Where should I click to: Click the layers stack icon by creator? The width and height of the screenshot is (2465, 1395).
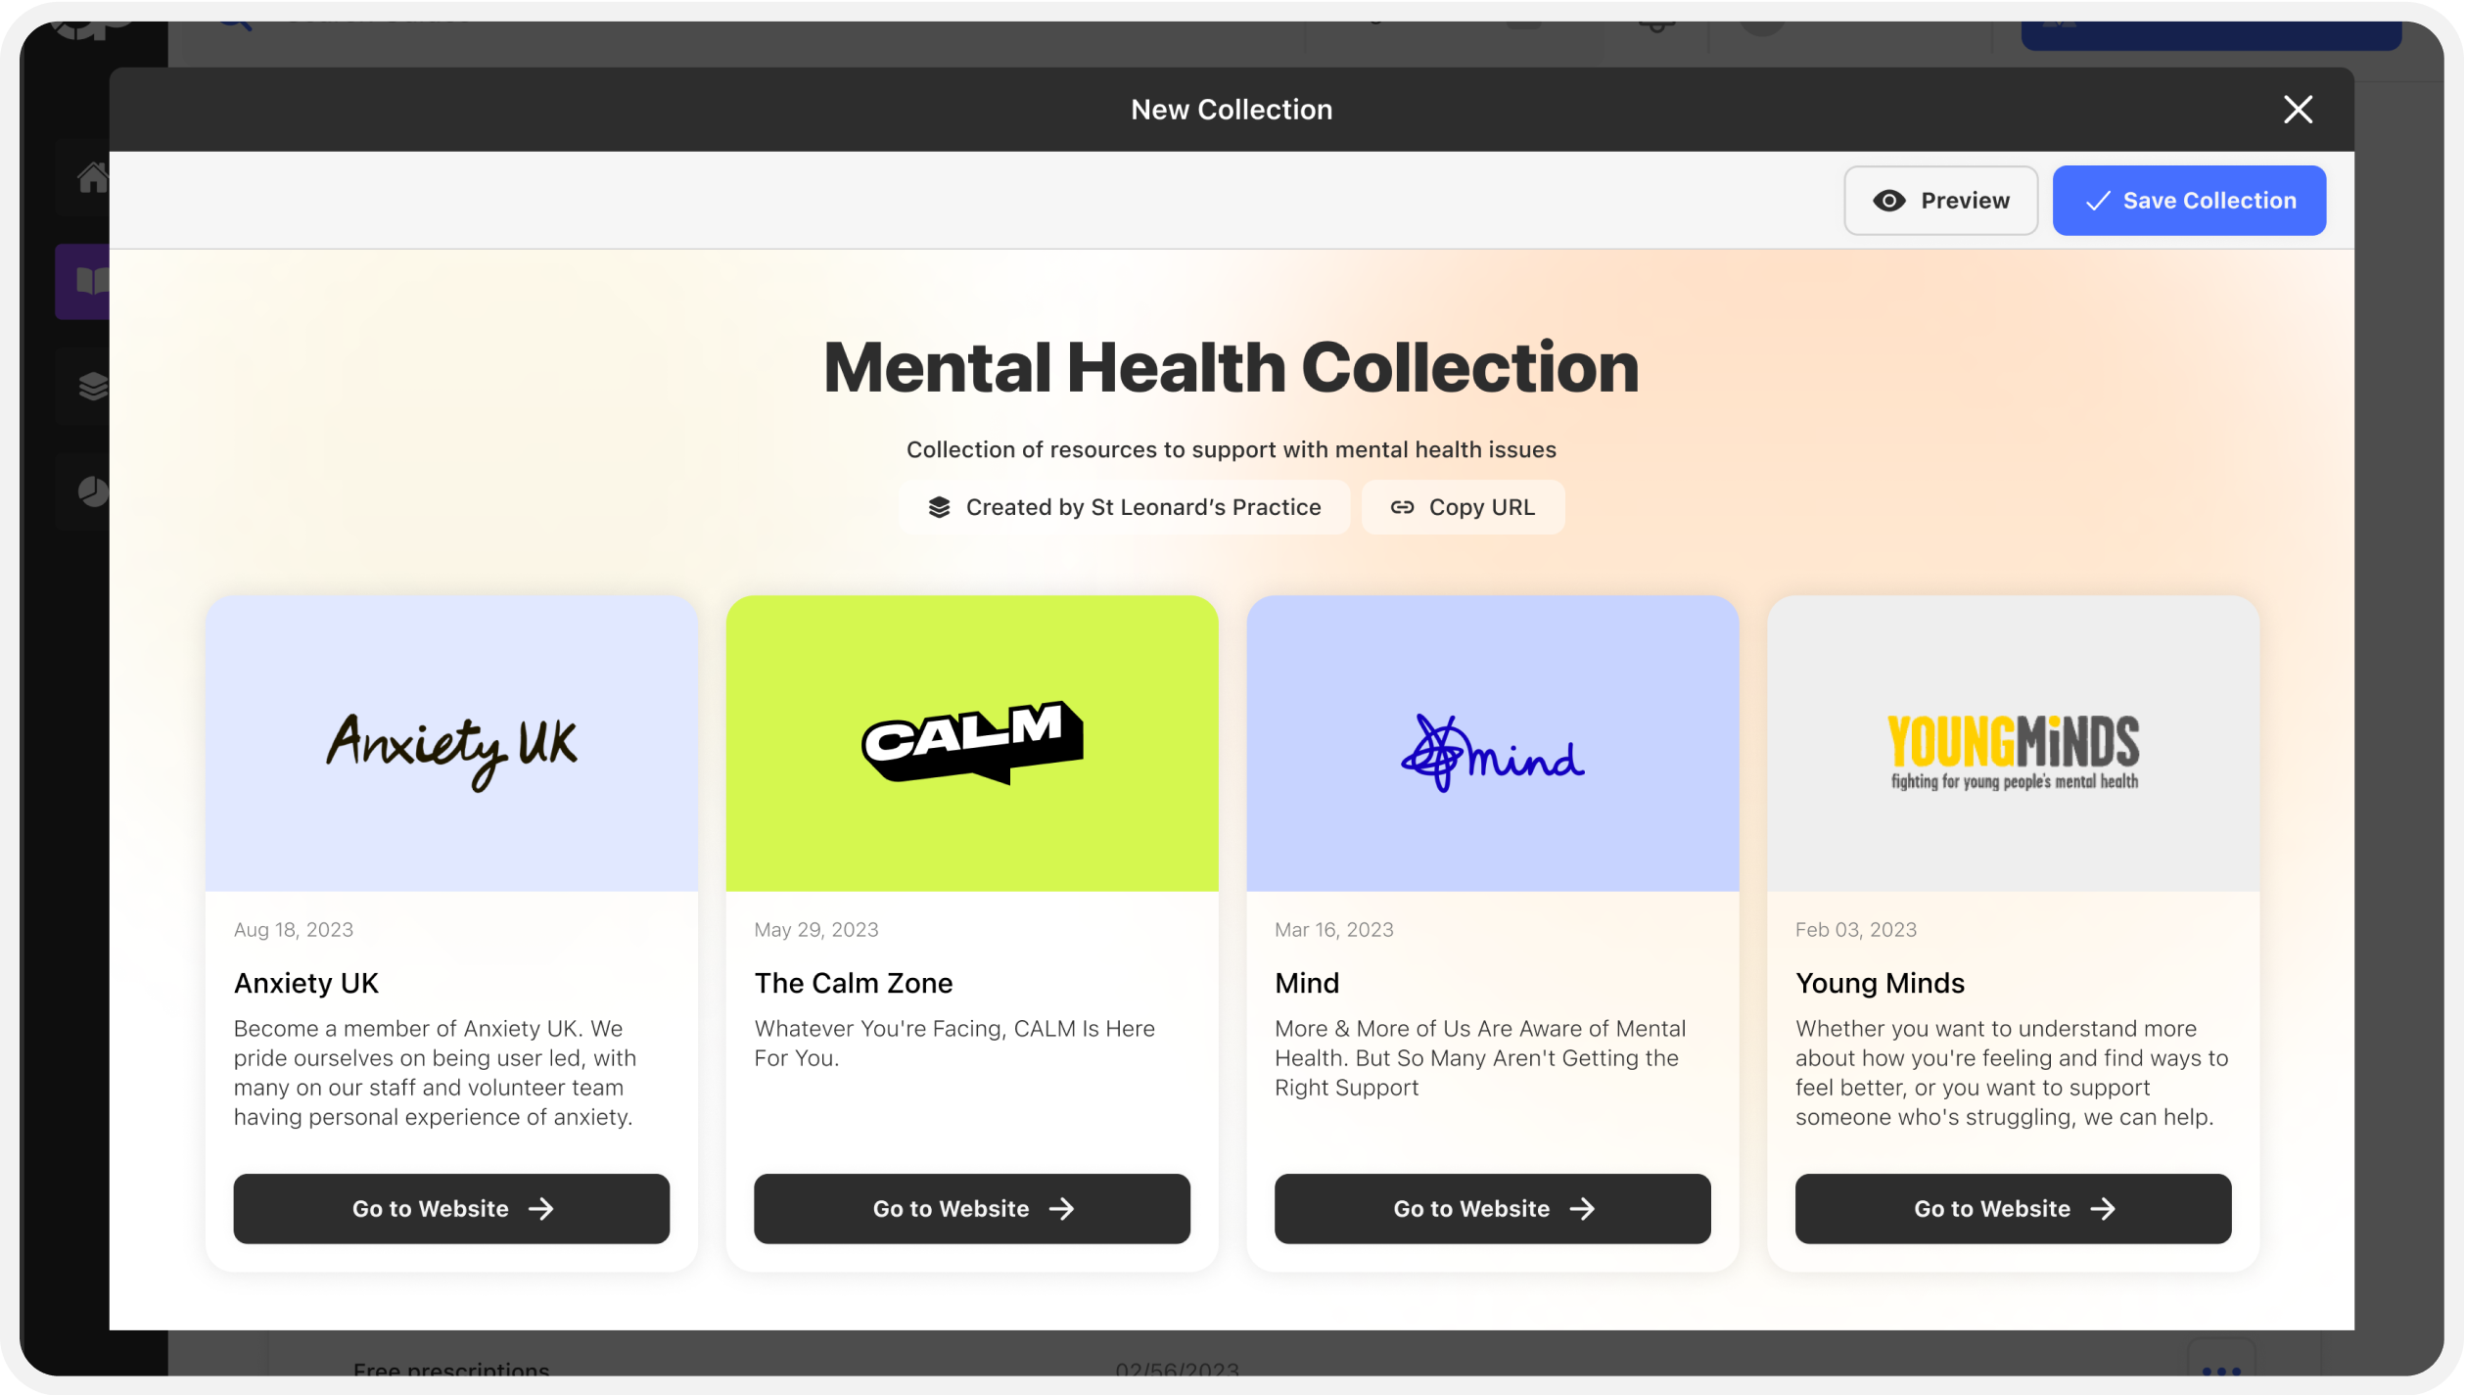(938, 506)
